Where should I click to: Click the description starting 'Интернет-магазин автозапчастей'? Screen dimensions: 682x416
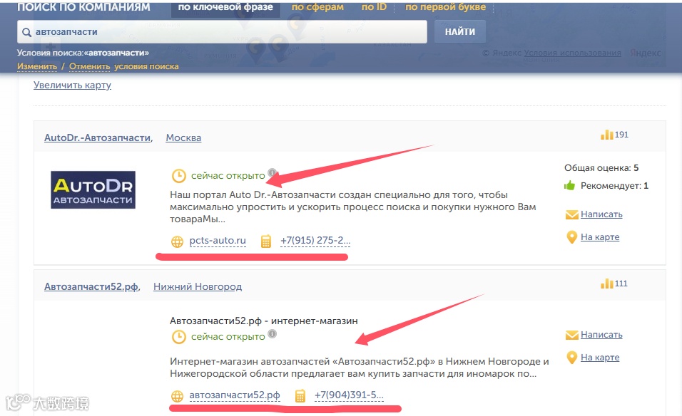[x=360, y=368]
